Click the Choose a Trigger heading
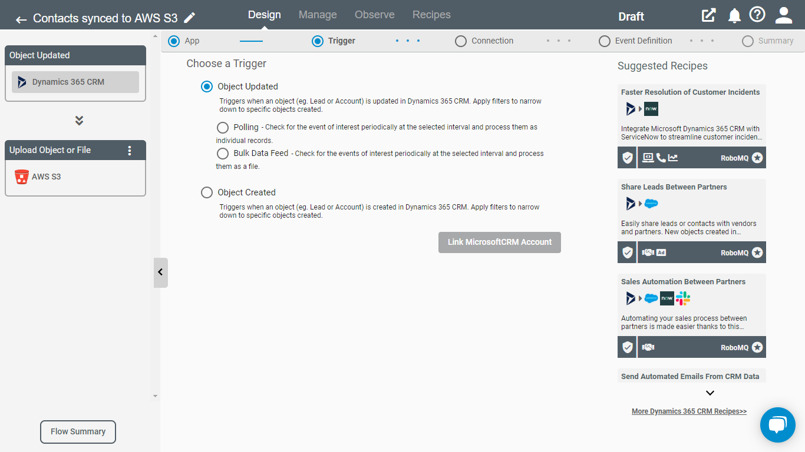The image size is (805, 452). 226,64
